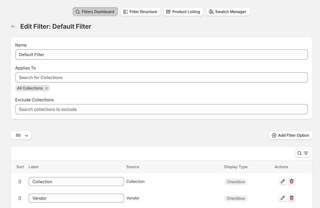320x208 pixels.
Task: Open the 50 per page dropdown
Action: coord(21,135)
